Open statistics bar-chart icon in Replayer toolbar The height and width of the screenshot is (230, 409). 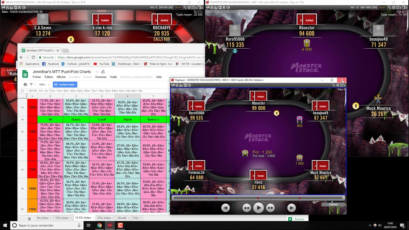point(181,85)
